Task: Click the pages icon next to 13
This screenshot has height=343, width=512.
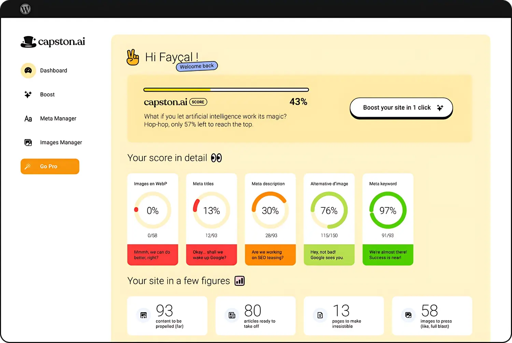Action: (320, 315)
